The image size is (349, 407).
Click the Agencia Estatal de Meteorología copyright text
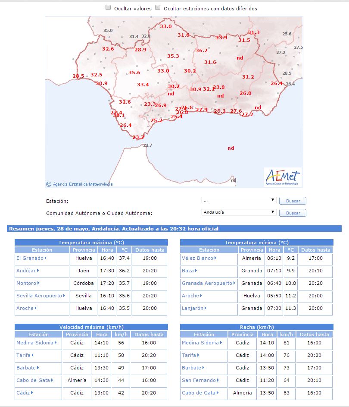pos(83,184)
